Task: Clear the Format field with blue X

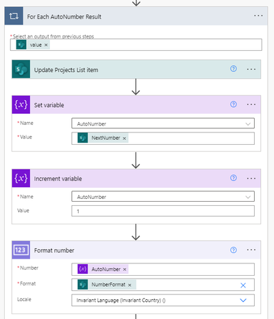Action: point(243,285)
